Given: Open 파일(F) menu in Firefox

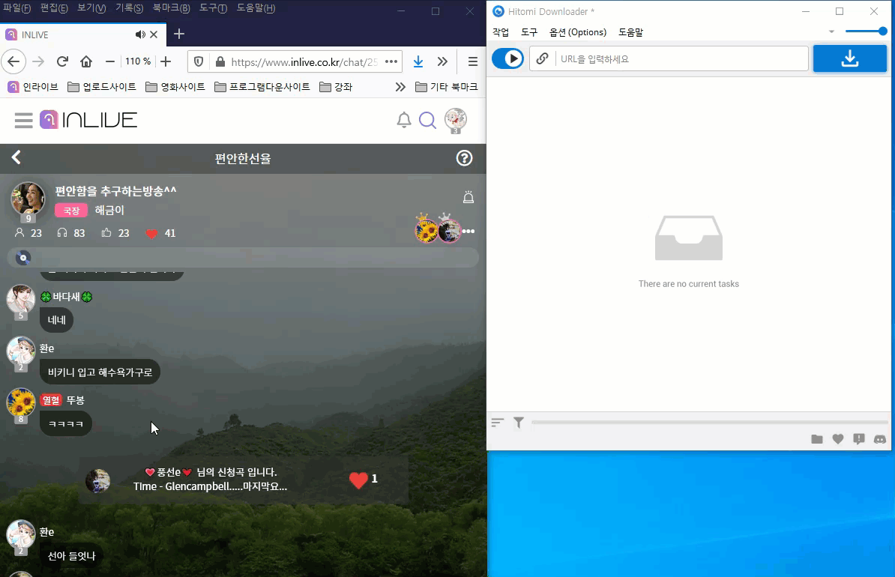Looking at the screenshot, I should coord(16,8).
